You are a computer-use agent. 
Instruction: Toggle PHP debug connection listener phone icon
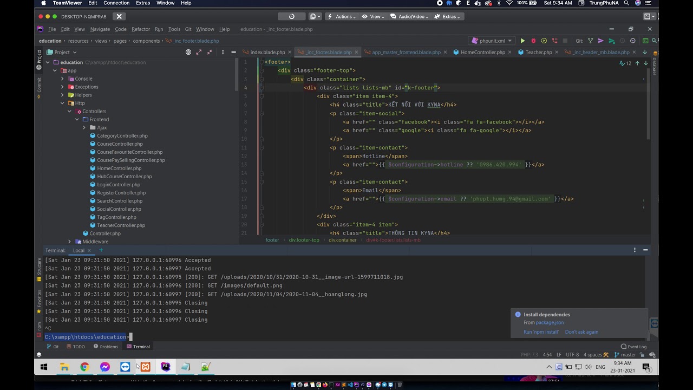tap(554, 41)
